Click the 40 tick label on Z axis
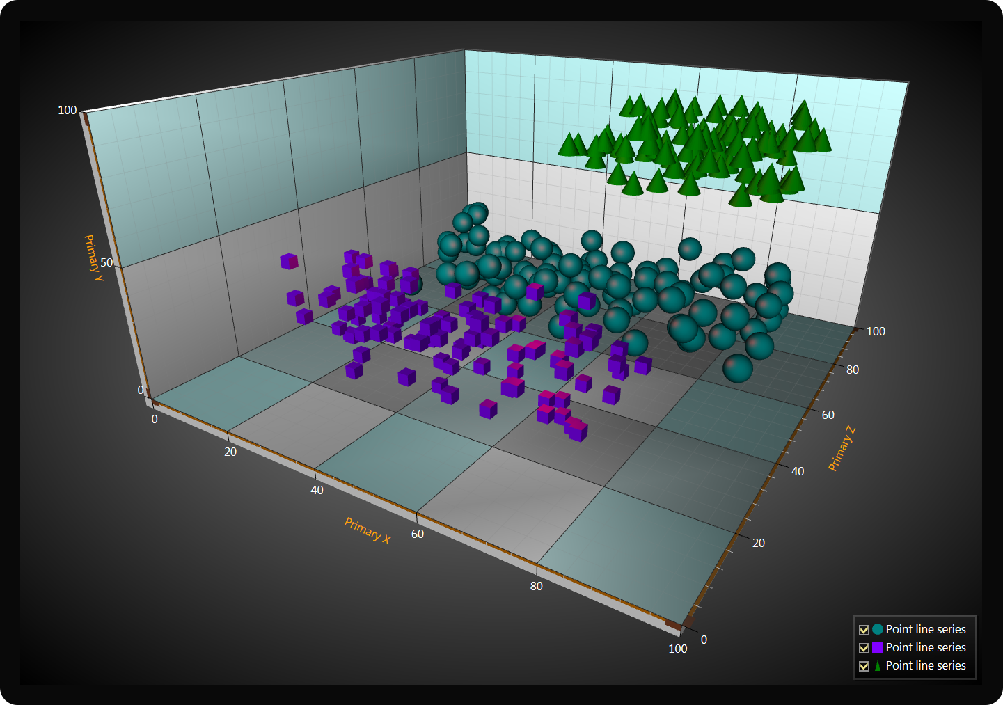The height and width of the screenshot is (705, 1003). [x=798, y=471]
